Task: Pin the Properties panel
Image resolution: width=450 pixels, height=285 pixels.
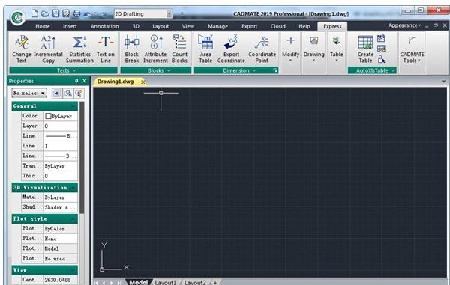Action: pos(76,81)
